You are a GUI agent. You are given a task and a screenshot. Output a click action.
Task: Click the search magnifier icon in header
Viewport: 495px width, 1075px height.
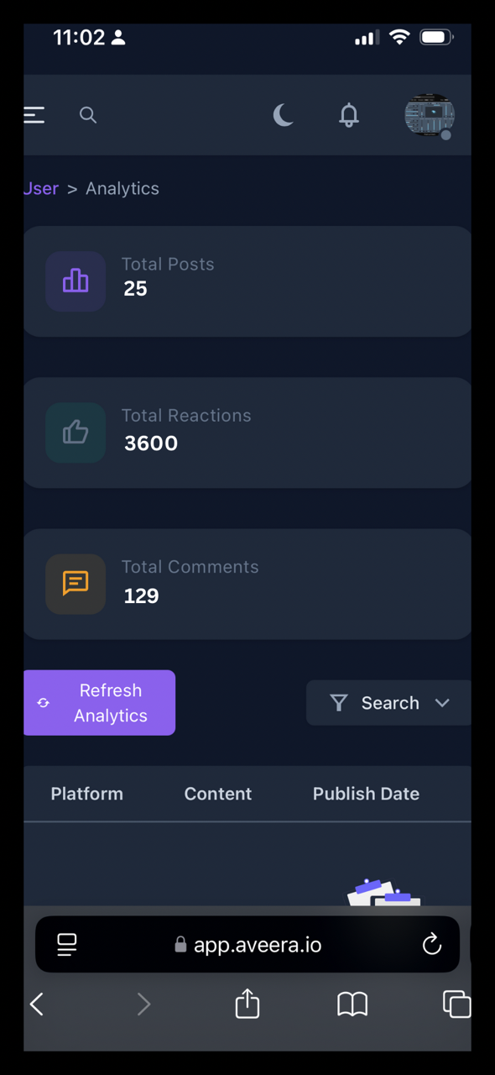[x=88, y=115]
